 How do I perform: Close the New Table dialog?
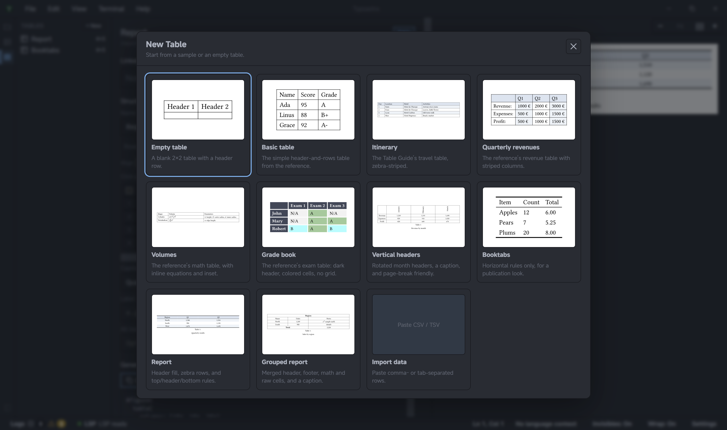click(573, 46)
